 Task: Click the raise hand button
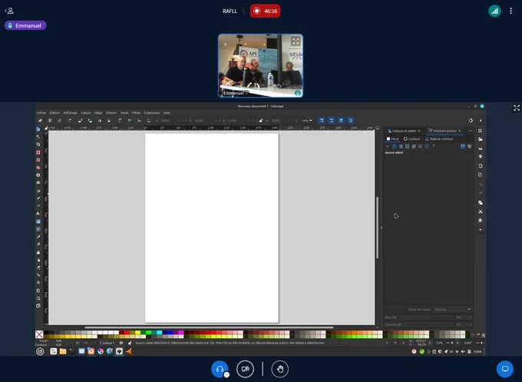pos(280,369)
